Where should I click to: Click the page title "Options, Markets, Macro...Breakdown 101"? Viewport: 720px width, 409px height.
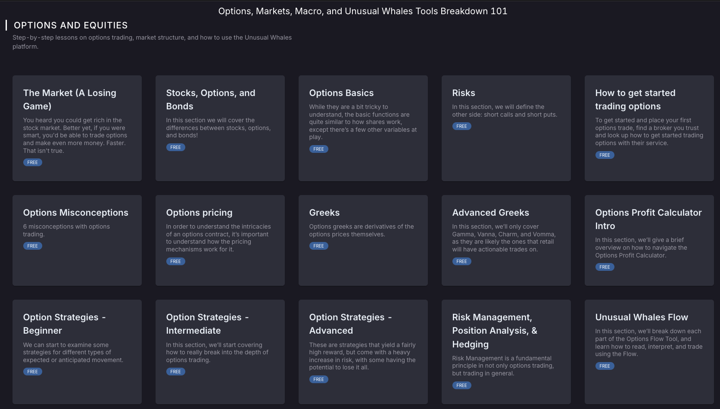click(x=363, y=11)
